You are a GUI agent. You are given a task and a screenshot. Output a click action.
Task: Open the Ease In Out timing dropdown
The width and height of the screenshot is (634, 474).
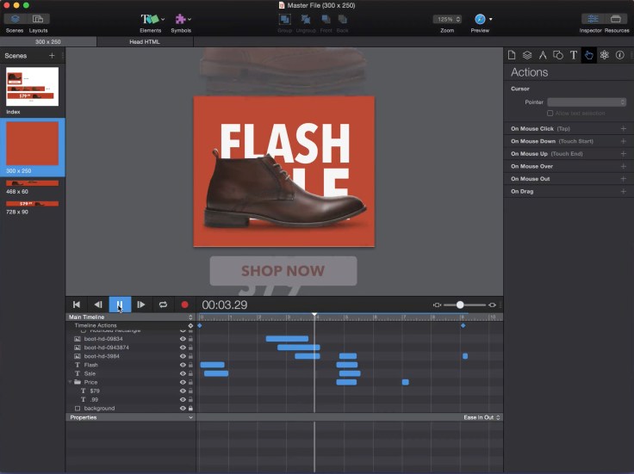[482, 417]
